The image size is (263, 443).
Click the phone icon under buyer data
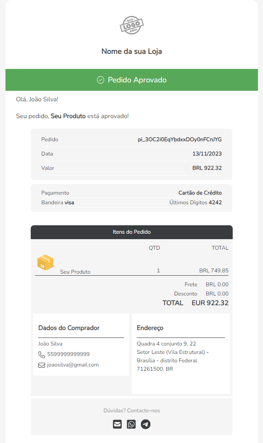click(x=42, y=354)
